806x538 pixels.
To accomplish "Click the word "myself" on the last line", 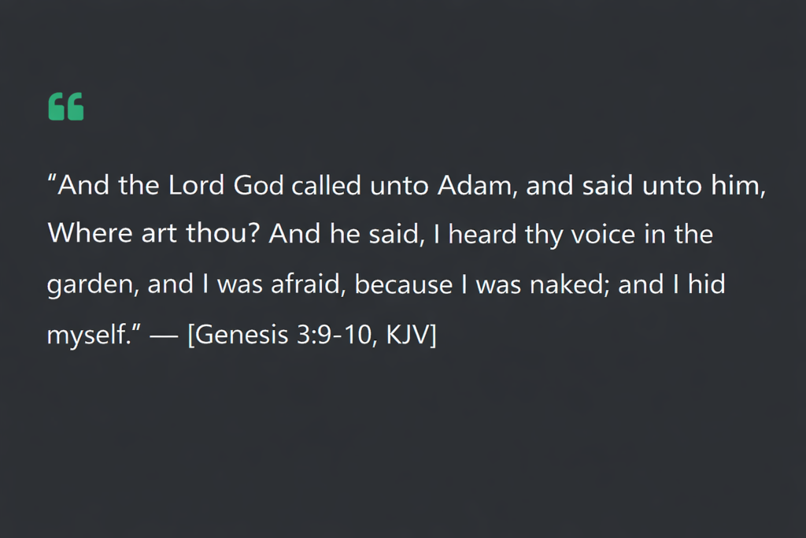I will 85,335.
